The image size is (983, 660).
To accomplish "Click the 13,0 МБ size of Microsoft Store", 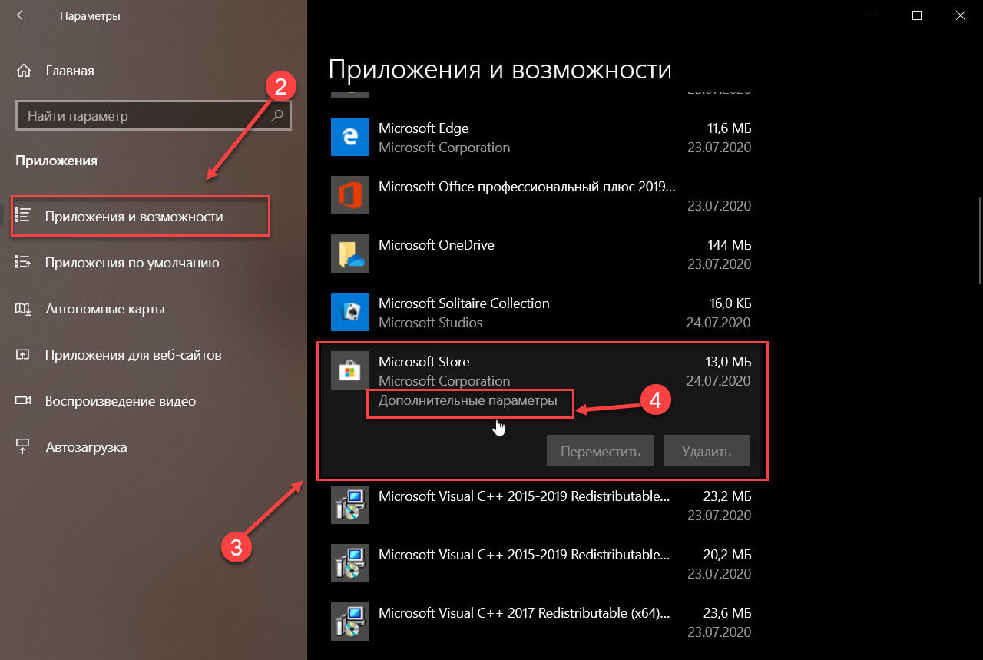I will click(x=728, y=362).
